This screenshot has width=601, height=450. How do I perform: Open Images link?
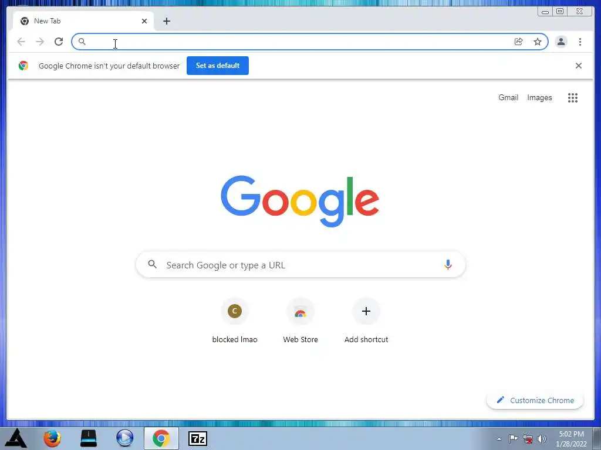539,98
